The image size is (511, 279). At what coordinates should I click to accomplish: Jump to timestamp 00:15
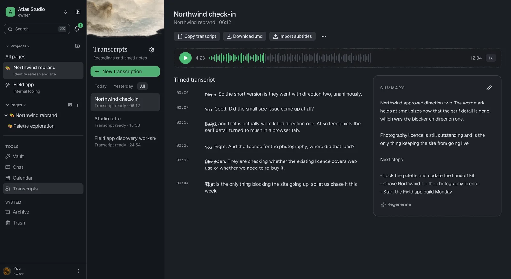coord(182,123)
